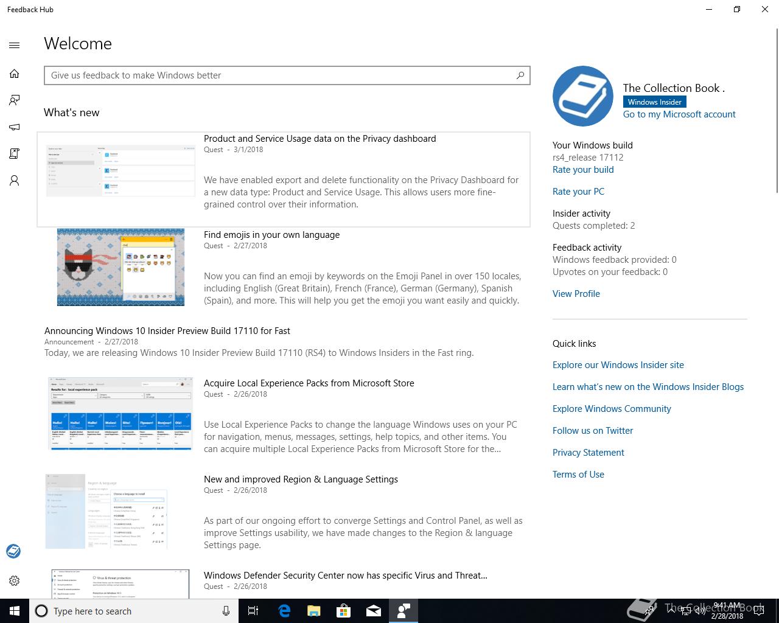
Task: Click the search magnifier icon
Action: pos(520,75)
